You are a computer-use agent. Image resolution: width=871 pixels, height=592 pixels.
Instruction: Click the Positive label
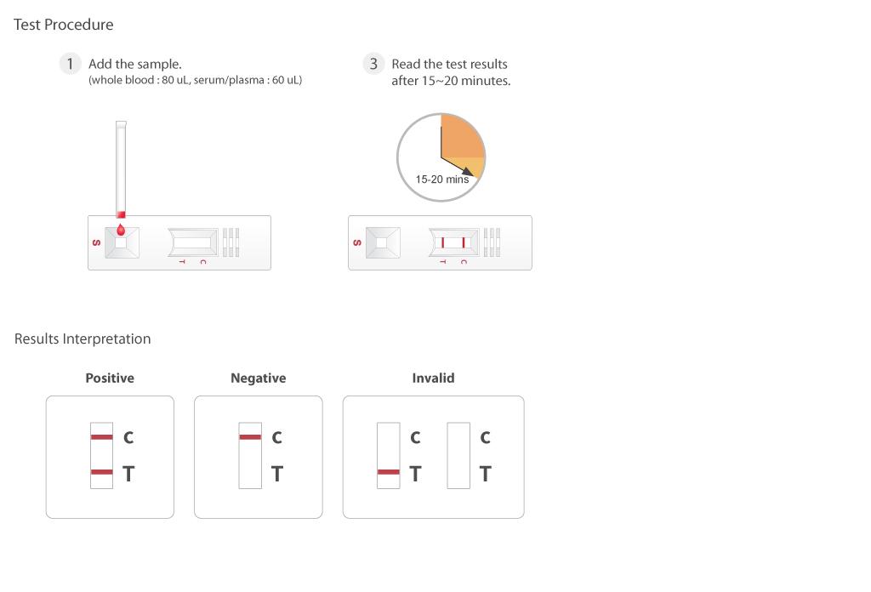click(110, 379)
